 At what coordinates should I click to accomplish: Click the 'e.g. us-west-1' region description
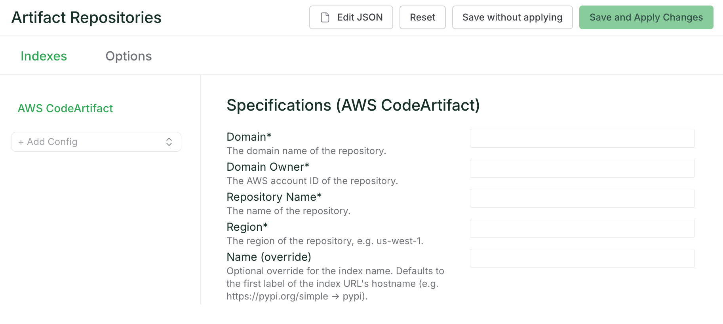pos(325,241)
